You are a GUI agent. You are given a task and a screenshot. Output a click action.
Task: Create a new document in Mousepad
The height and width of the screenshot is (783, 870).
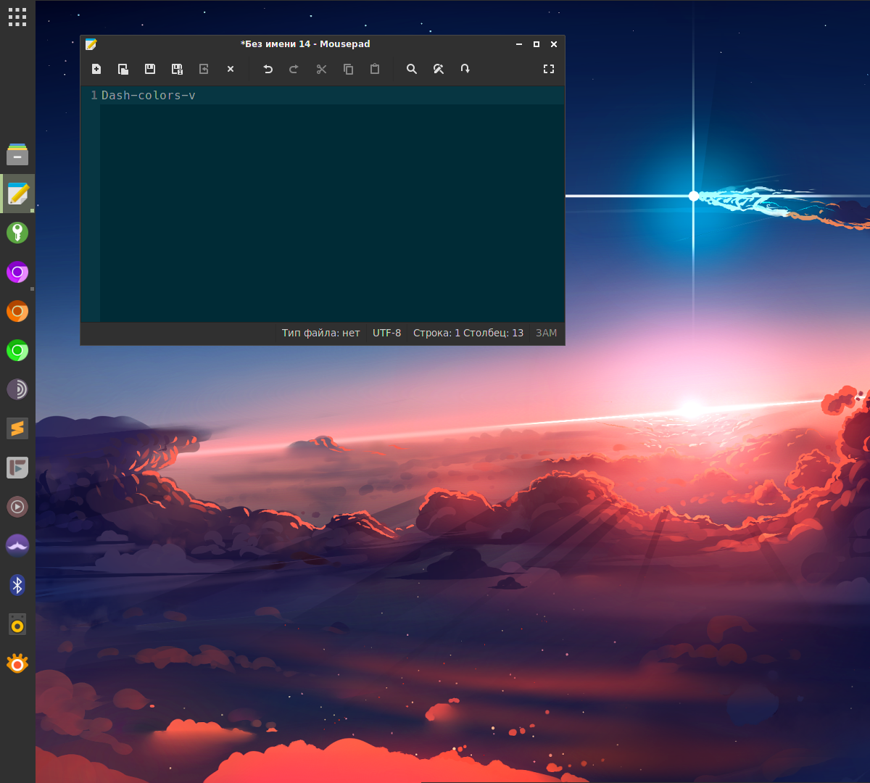[96, 69]
